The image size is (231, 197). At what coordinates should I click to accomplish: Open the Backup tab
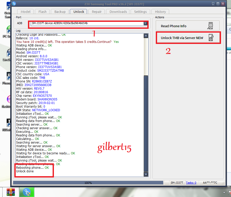60,12
